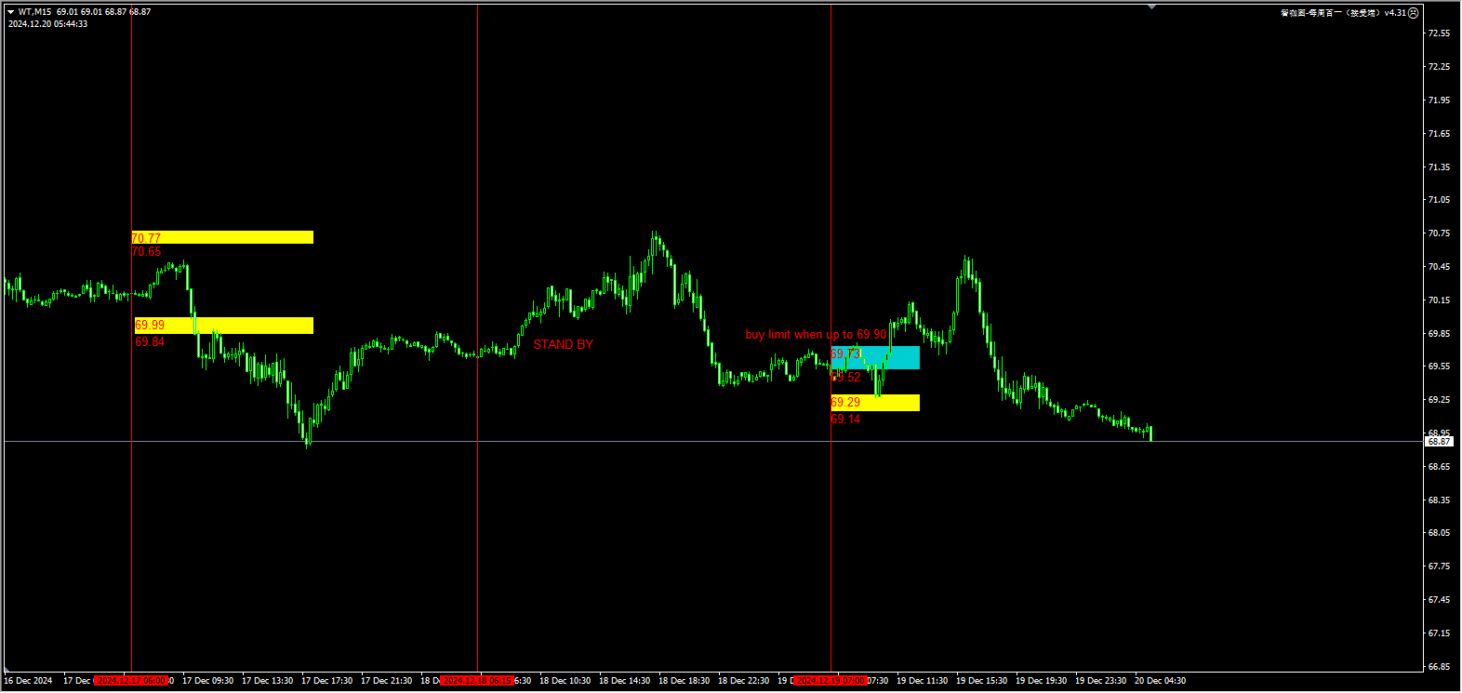Click the 69.84 red price label
Viewport: 1462px width, 693px height.
(x=150, y=342)
